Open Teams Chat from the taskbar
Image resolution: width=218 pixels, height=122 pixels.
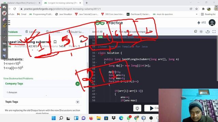83,118
